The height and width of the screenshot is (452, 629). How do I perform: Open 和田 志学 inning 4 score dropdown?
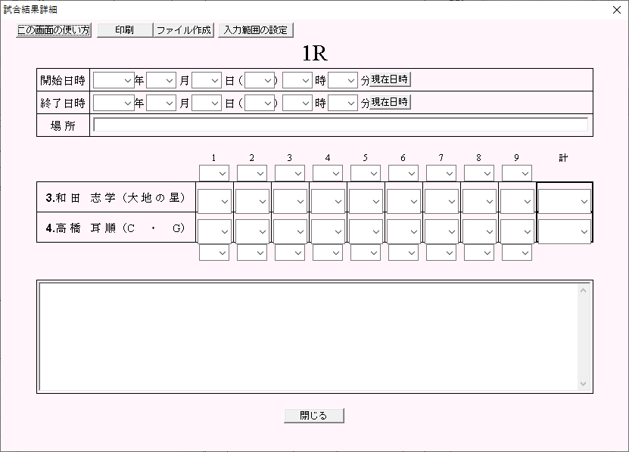(329, 201)
